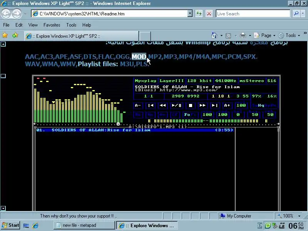Click Mpxplay previous track button
Screen dimensions: 308x231
pos(151,105)
